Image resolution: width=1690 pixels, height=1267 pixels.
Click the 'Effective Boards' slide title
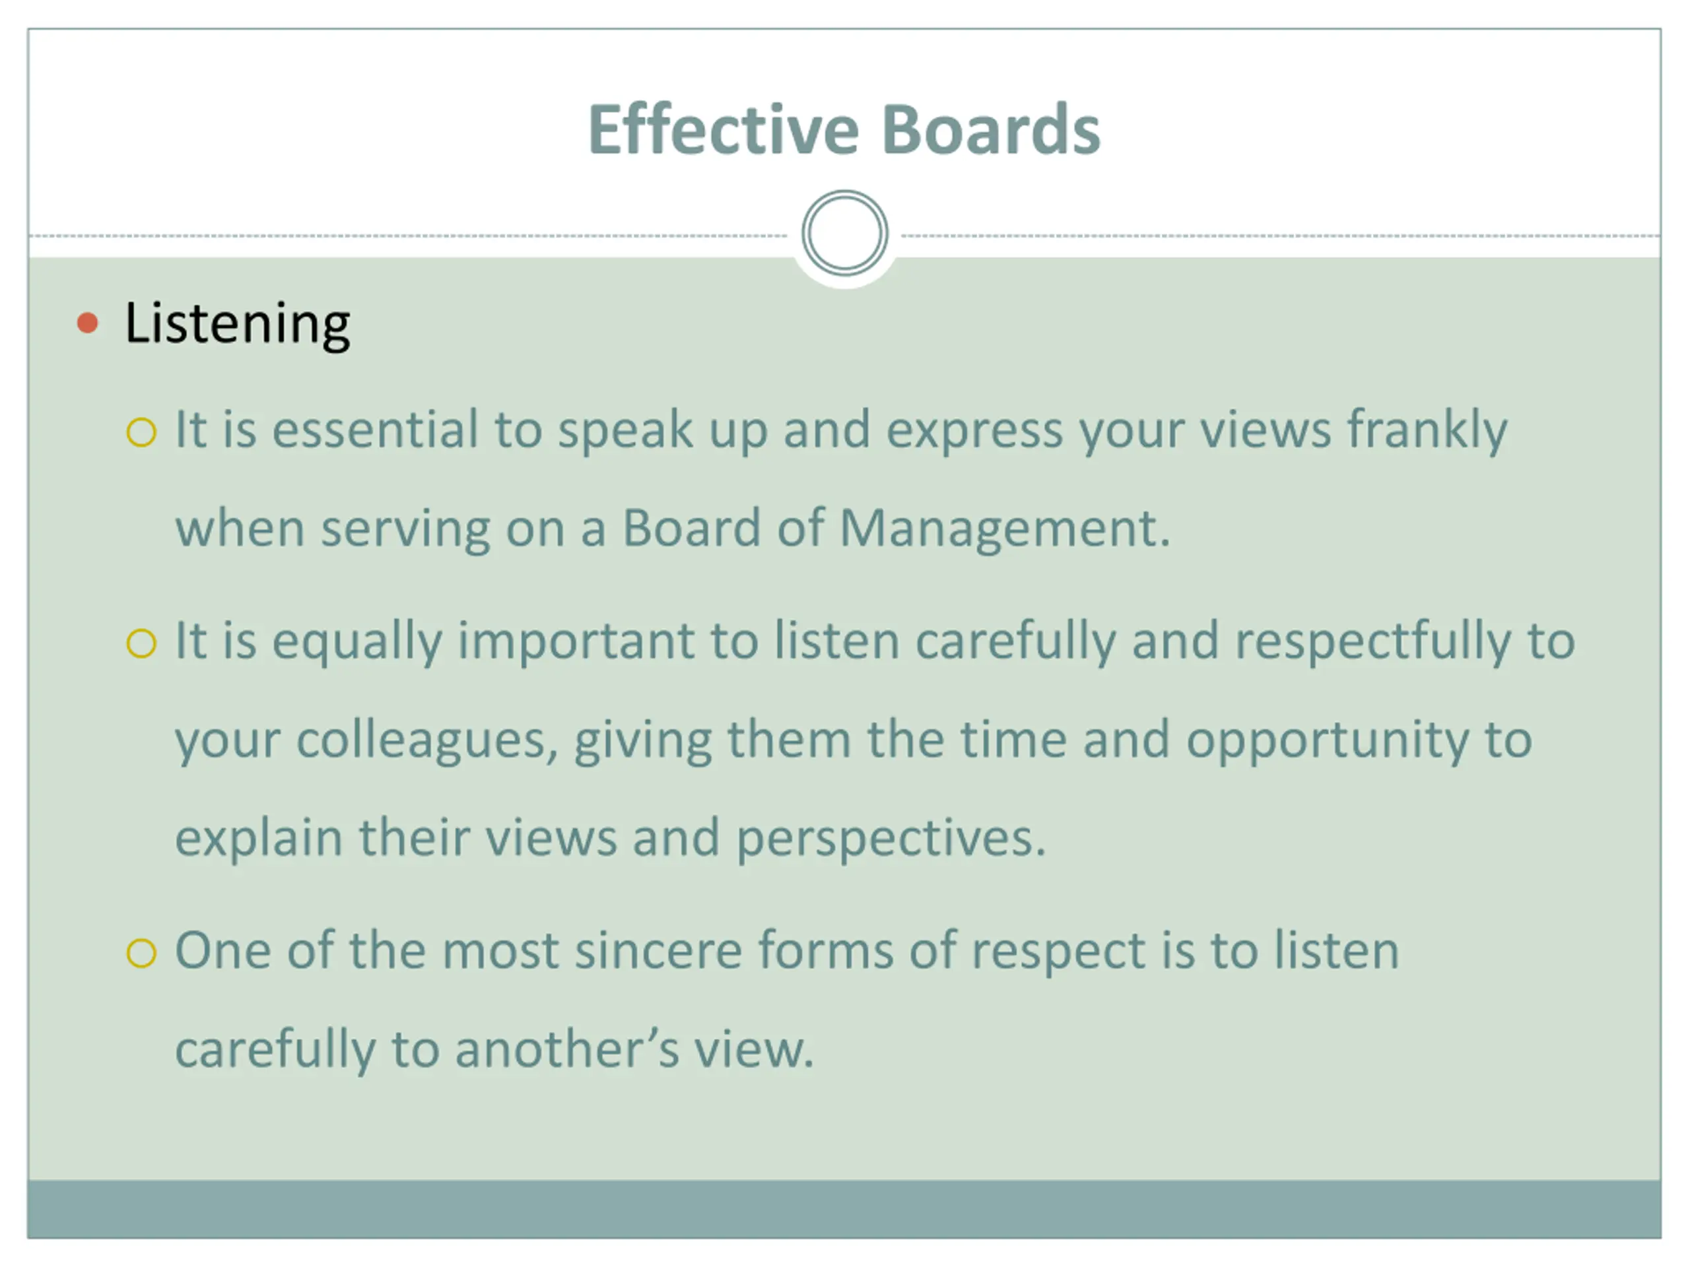tap(844, 130)
